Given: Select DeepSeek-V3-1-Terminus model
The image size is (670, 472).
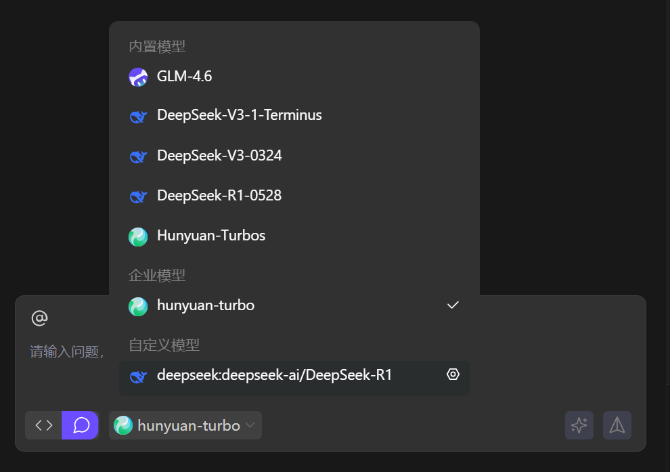Looking at the screenshot, I should click(x=239, y=115).
